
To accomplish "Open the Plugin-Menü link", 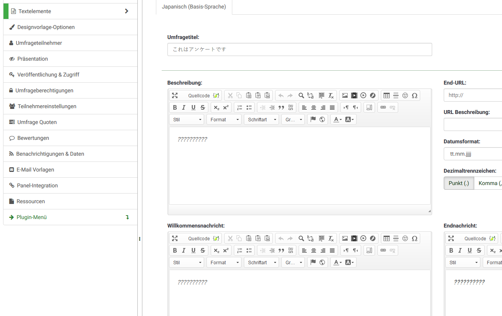I will 70,217.
